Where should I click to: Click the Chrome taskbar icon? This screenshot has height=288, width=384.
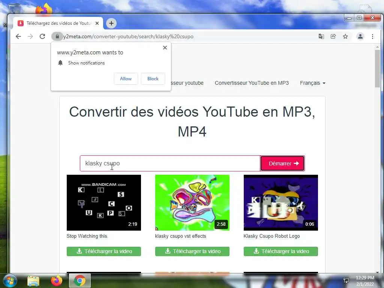coord(80,280)
